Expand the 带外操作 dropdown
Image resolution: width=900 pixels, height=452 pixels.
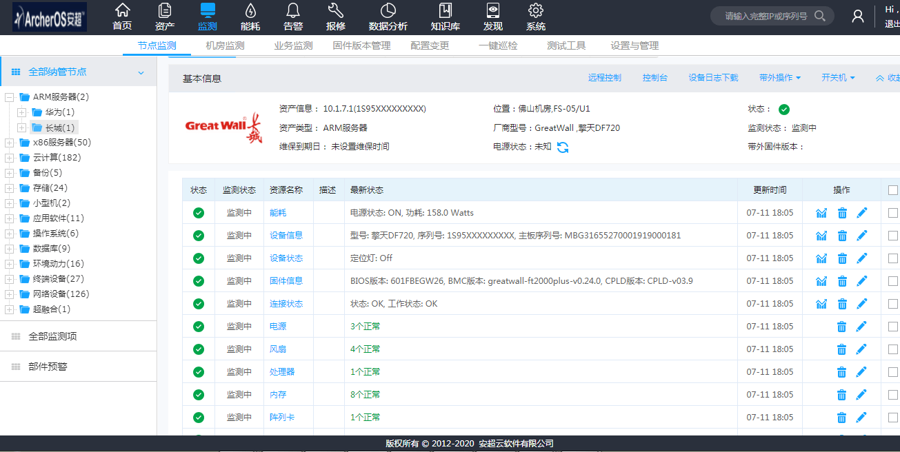click(x=780, y=78)
